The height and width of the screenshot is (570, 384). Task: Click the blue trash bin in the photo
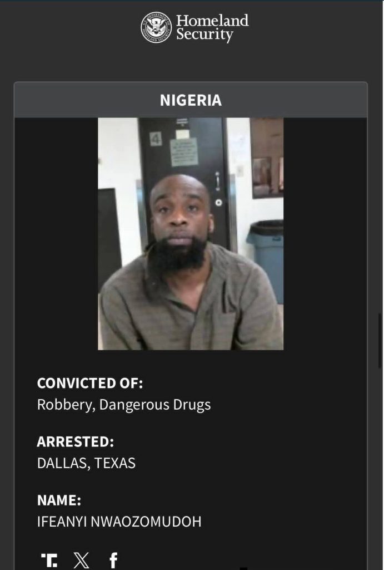pyautogui.click(x=266, y=259)
